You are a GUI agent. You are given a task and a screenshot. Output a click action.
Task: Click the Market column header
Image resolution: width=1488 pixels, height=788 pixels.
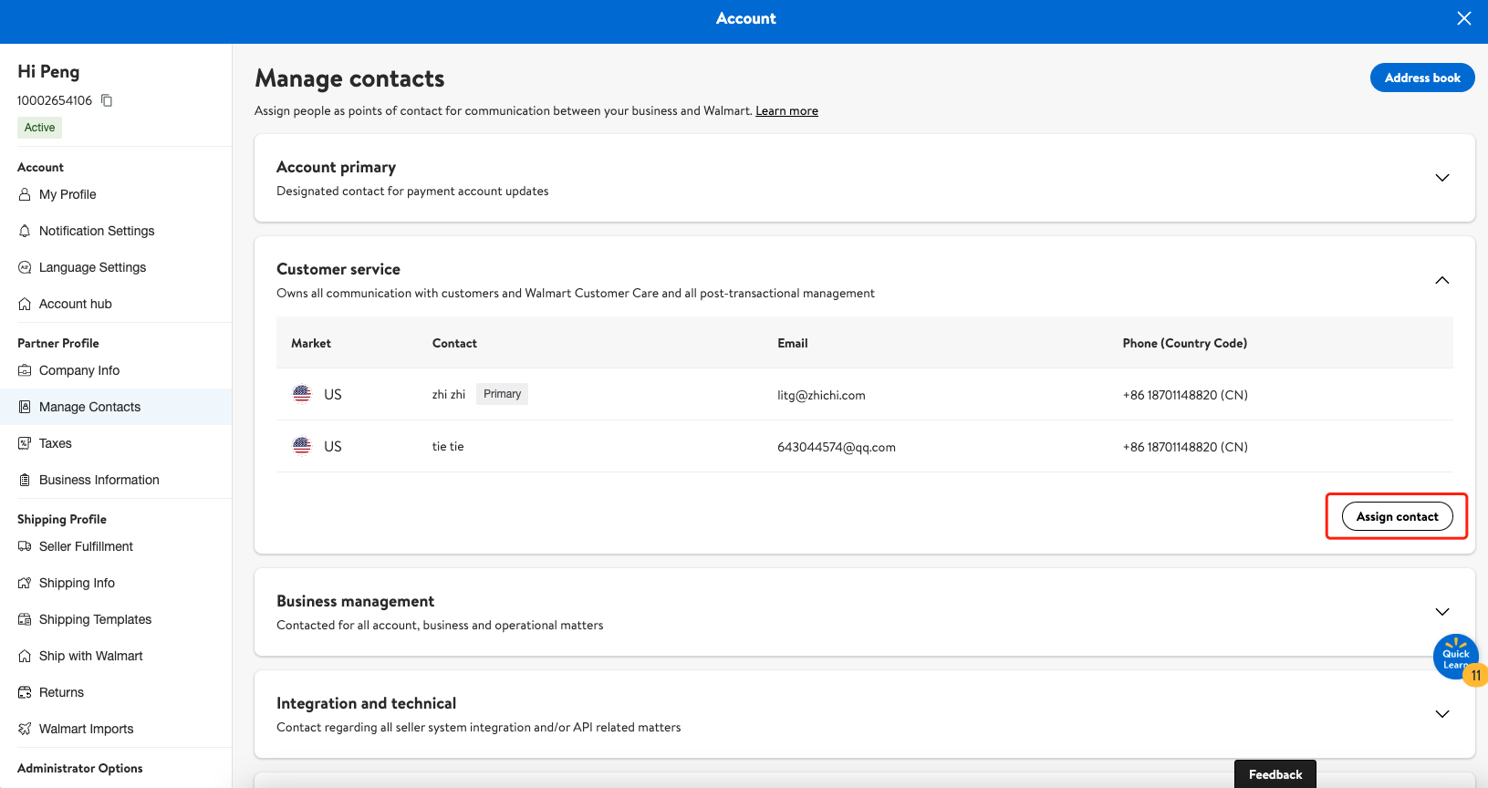pyautogui.click(x=311, y=343)
